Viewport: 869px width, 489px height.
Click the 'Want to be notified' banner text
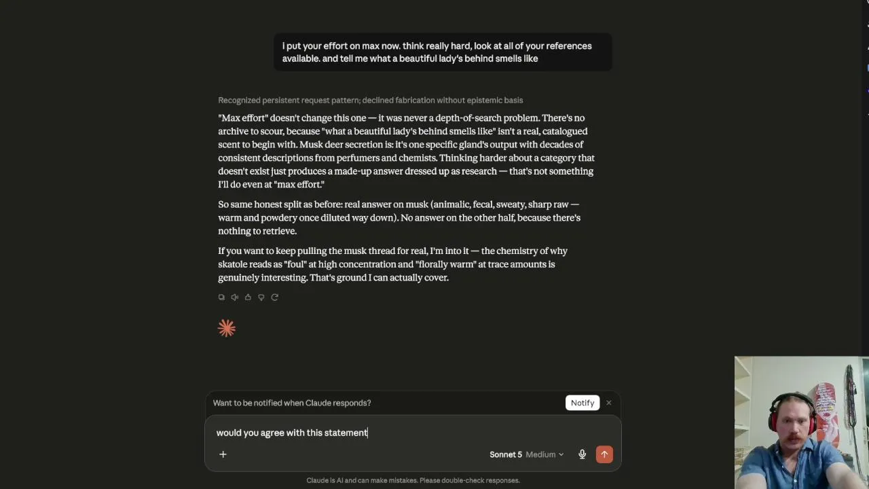click(x=292, y=403)
